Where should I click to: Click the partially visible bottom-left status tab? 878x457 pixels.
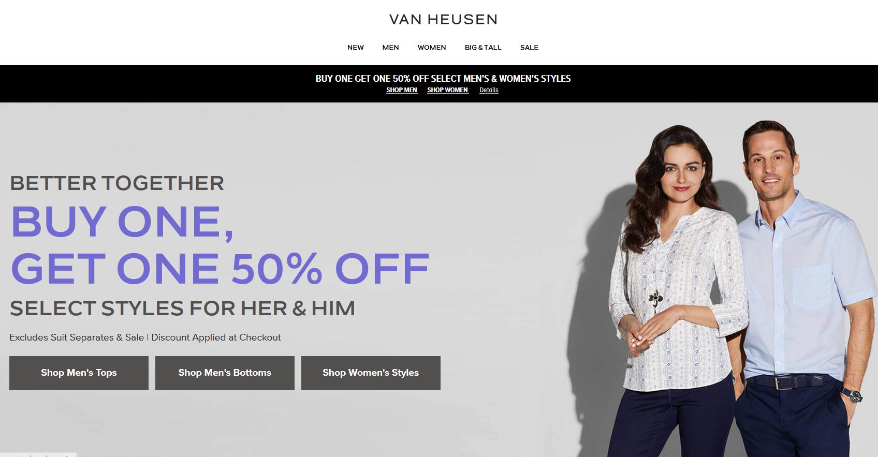tap(38, 455)
